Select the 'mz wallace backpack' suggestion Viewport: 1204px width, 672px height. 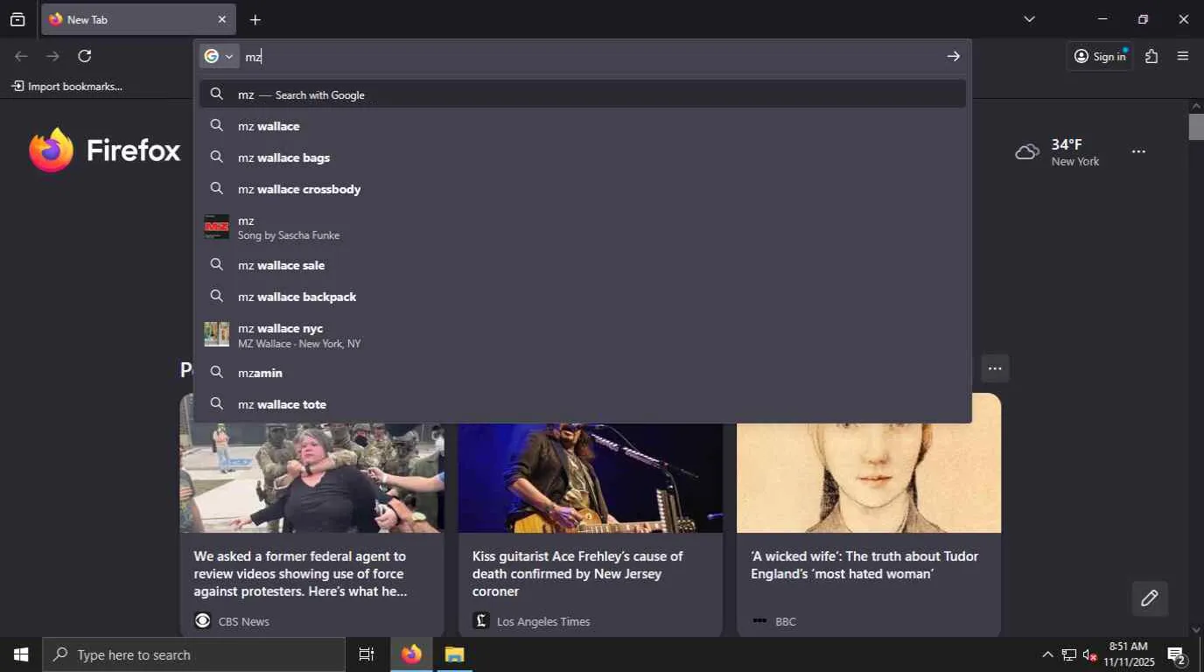[x=583, y=297]
